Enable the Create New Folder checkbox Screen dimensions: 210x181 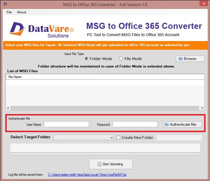(118, 138)
